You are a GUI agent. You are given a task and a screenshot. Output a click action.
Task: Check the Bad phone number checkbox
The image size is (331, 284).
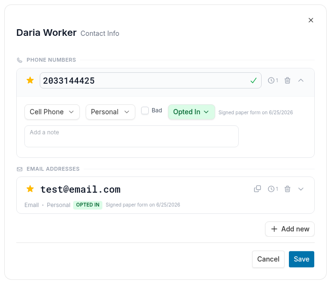145,110
